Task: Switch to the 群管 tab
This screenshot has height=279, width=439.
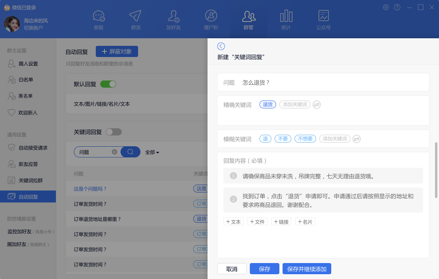Action: [249, 20]
